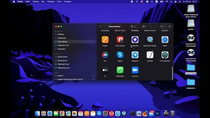The width and height of the screenshot is (210, 118).
Task: Select the AntiCC disk on desktop
Action: pyautogui.click(x=191, y=23)
